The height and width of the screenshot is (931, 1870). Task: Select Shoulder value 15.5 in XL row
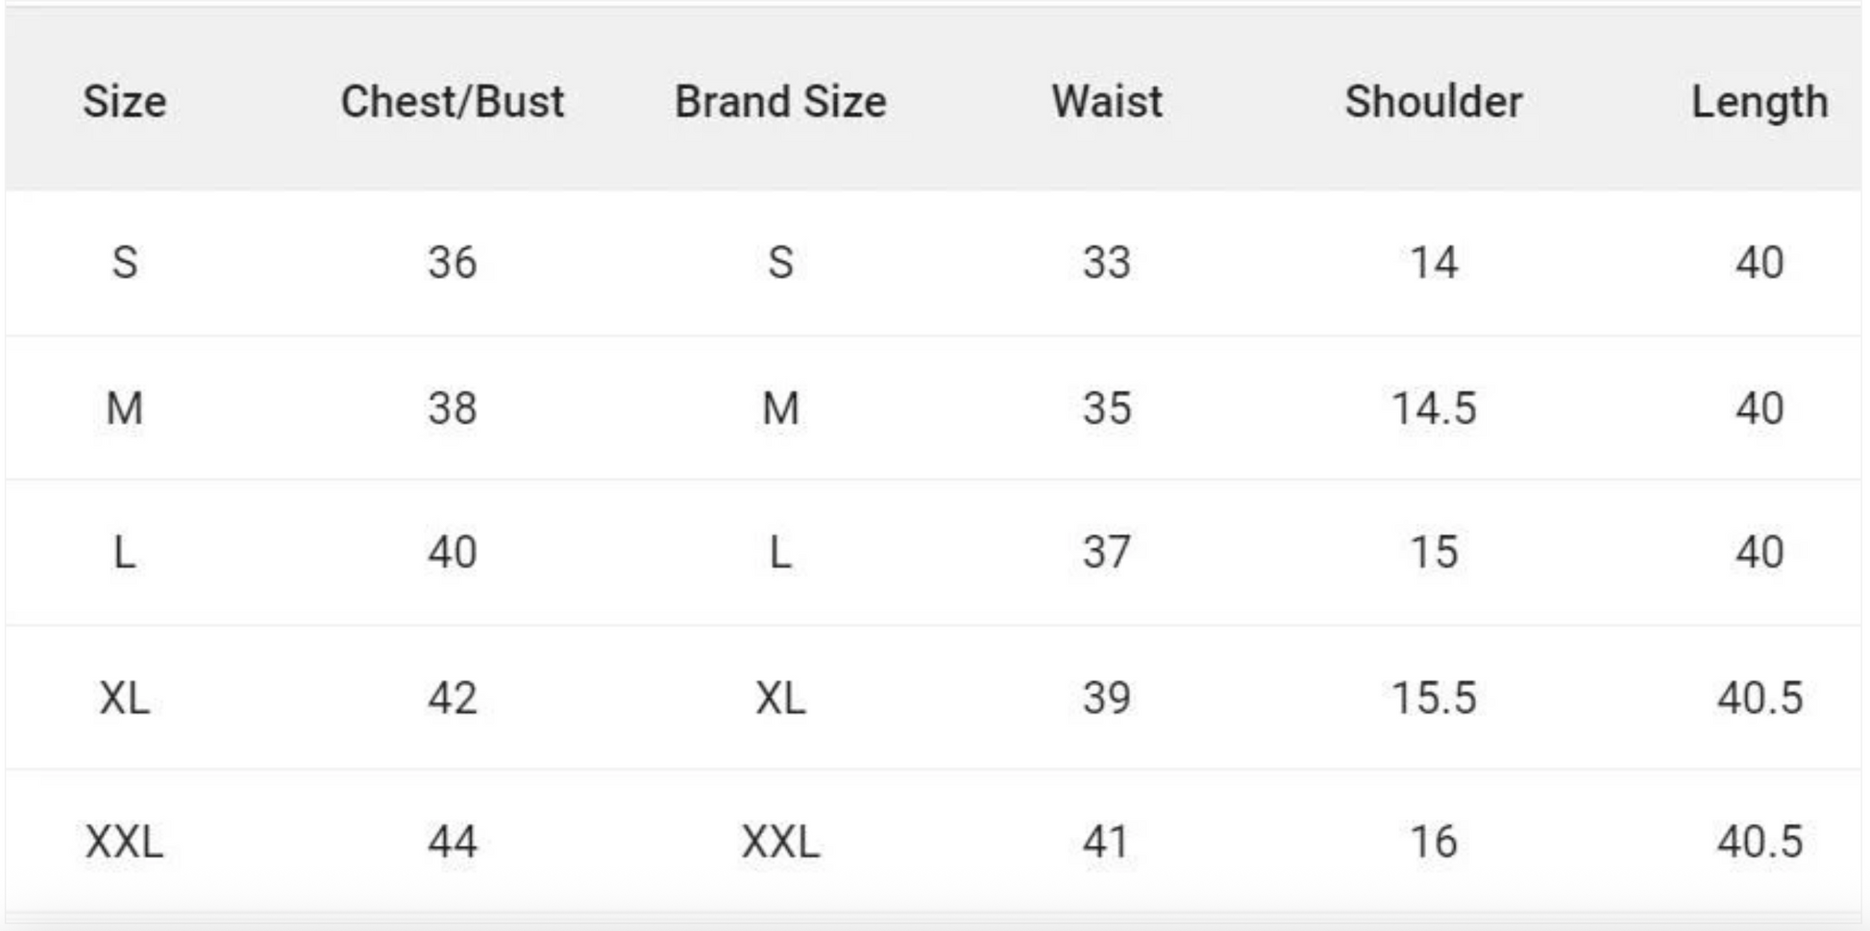tap(1434, 698)
